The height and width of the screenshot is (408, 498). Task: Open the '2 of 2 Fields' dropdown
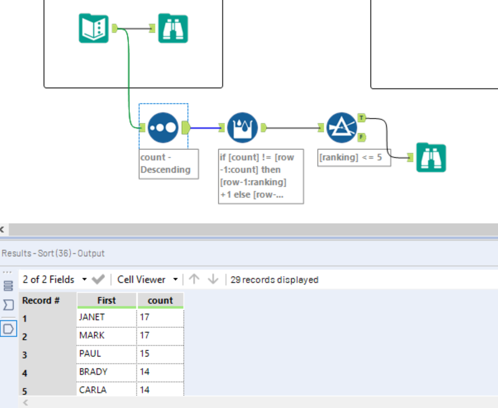55,279
